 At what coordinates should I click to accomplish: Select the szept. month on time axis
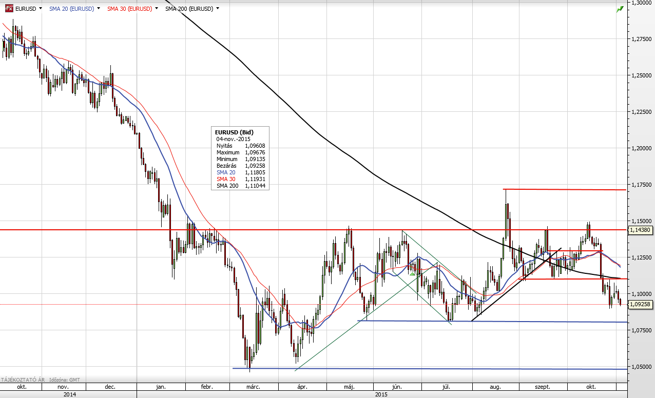(543, 387)
